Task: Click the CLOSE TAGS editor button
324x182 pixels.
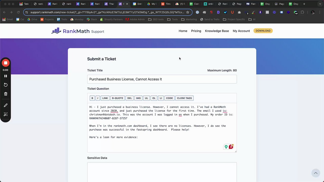Action: [x=184, y=98]
